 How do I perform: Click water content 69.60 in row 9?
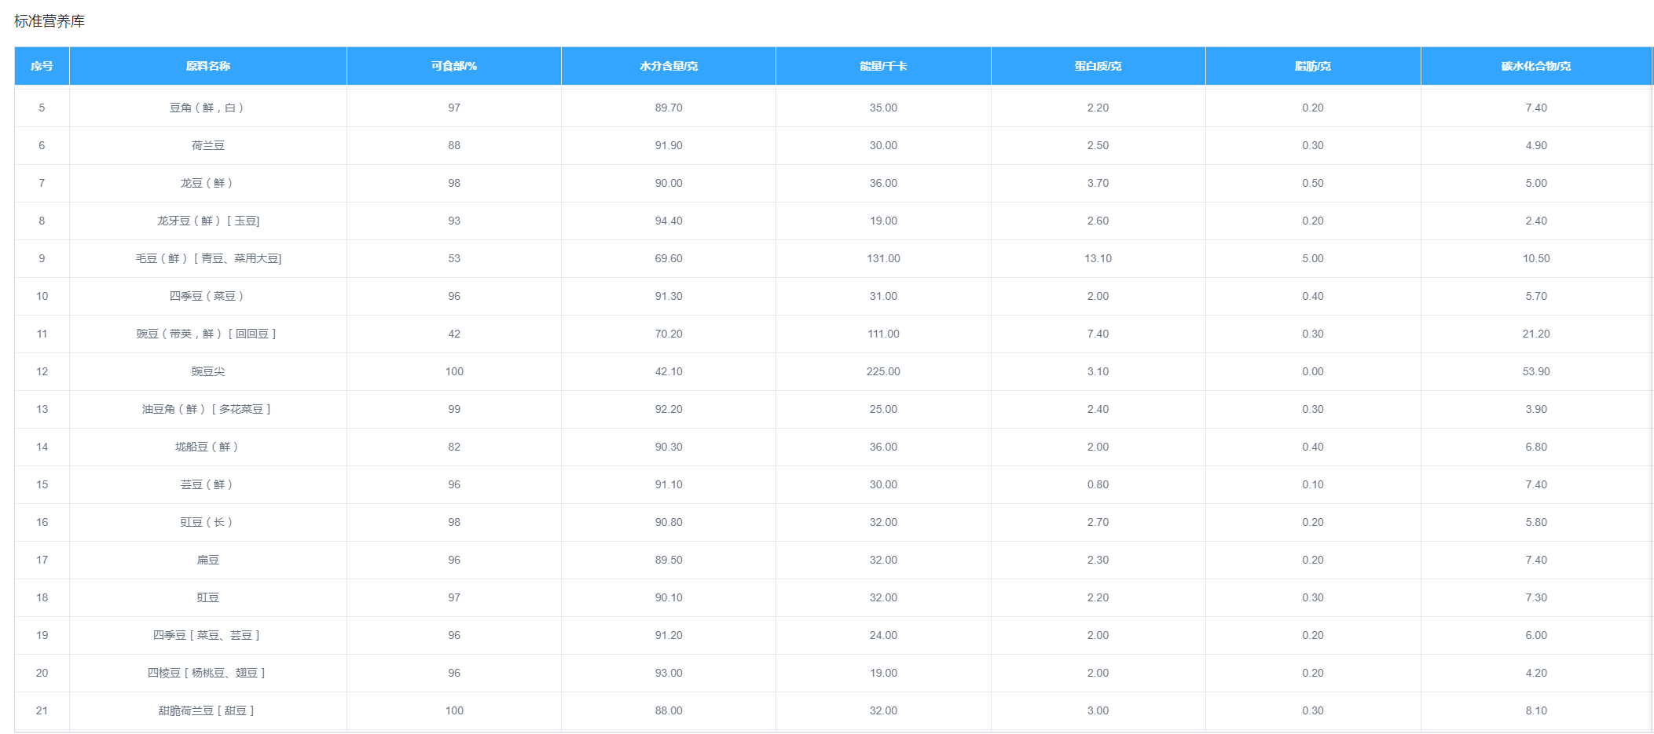click(669, 258)
